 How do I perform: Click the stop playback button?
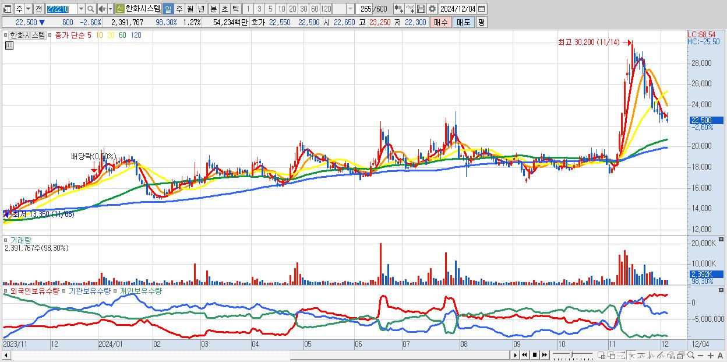535,355
